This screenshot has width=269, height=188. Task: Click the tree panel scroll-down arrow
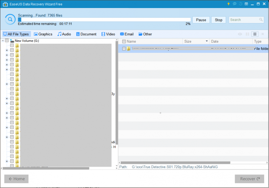[117, 166]
